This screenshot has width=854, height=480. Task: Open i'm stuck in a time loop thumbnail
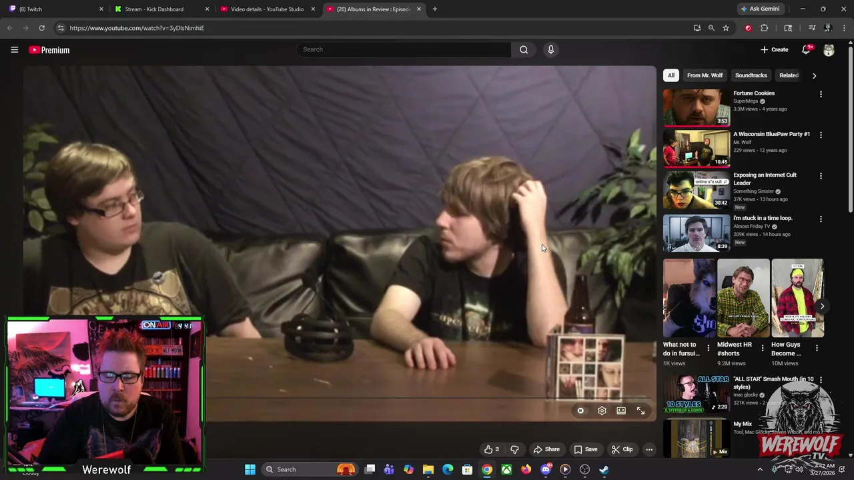coord(697,233)
